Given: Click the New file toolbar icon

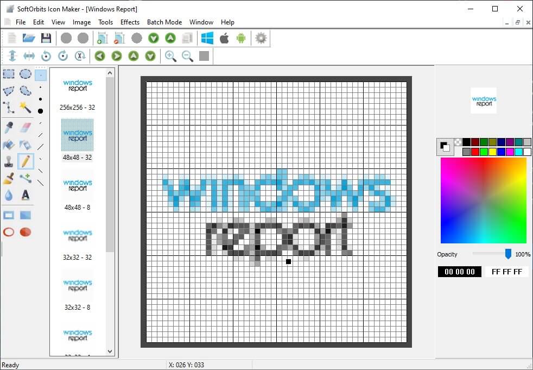Looking at the screenshot, I should tap(12, 38).
